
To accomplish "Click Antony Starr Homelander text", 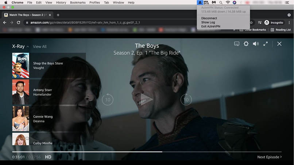I will 43,92.
